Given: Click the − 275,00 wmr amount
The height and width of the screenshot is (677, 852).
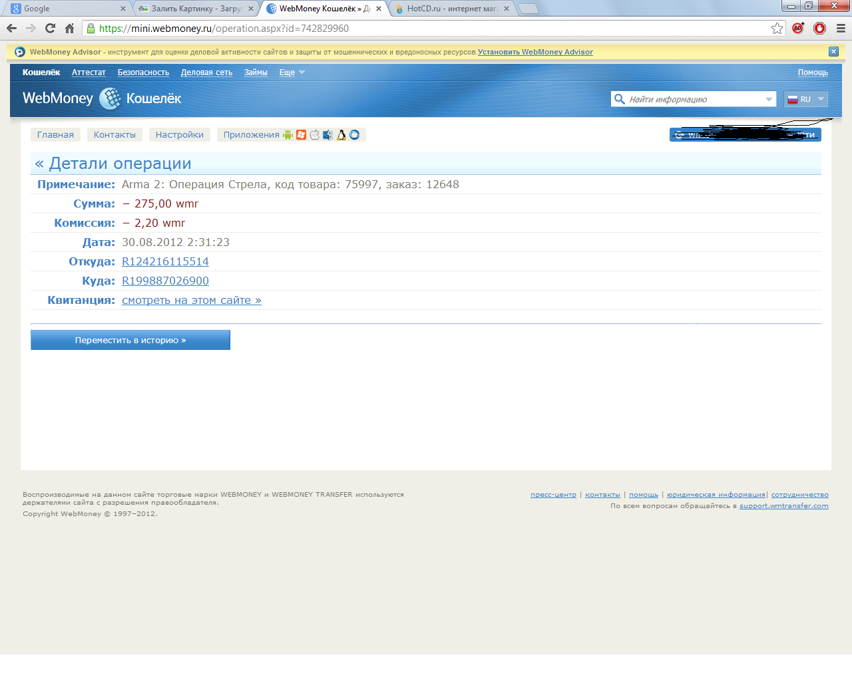Looking at the screenshot, I should click(x=160, y=204).
